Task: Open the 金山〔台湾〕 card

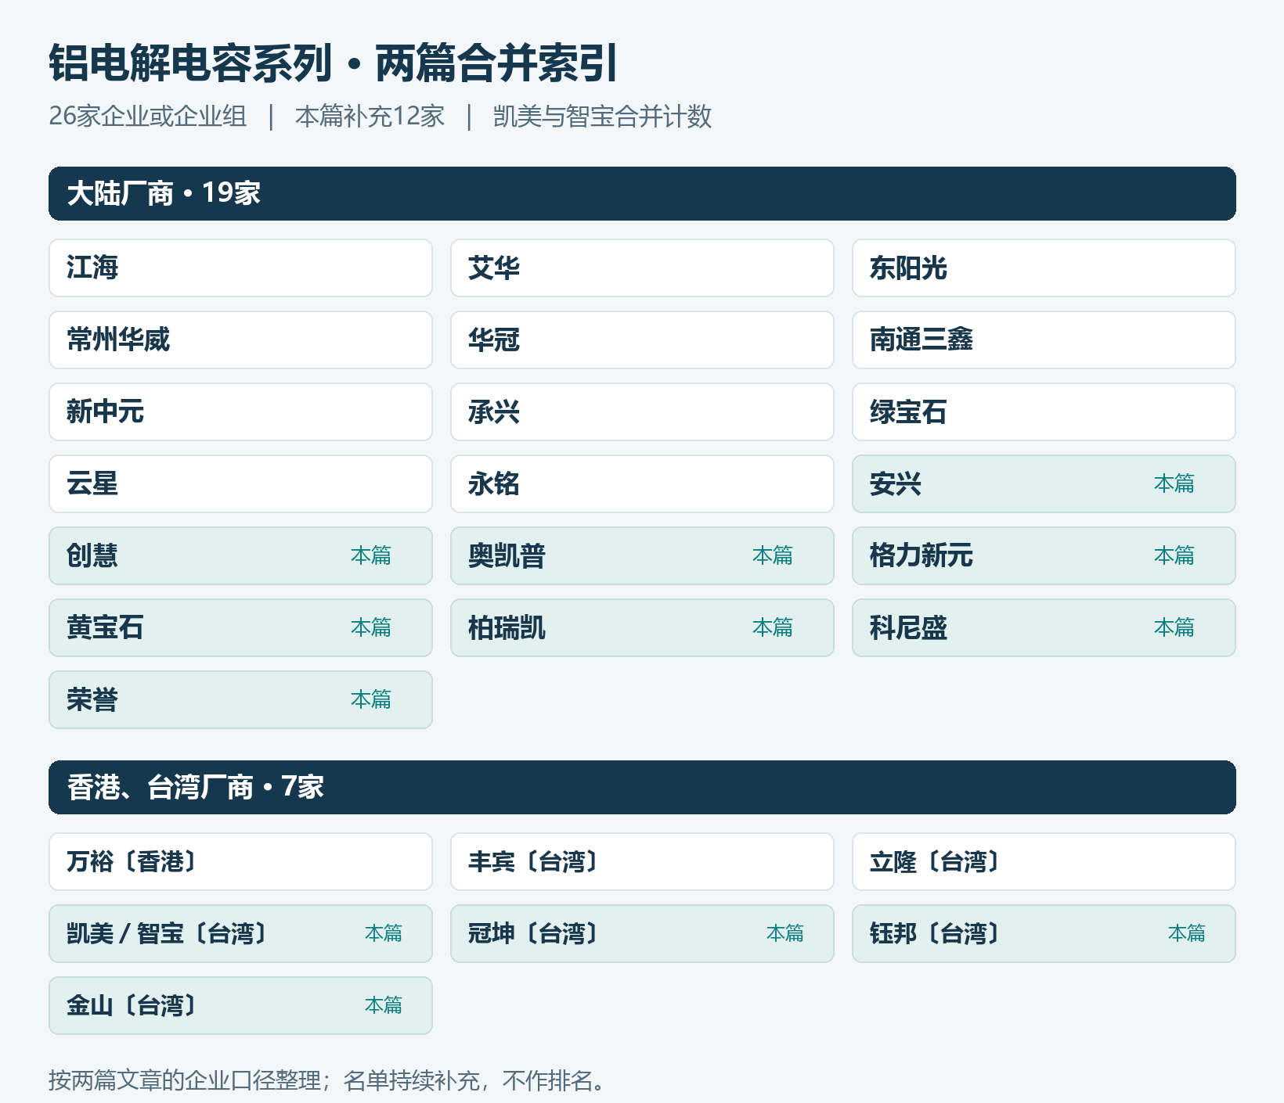Action: coord(240,1005)
